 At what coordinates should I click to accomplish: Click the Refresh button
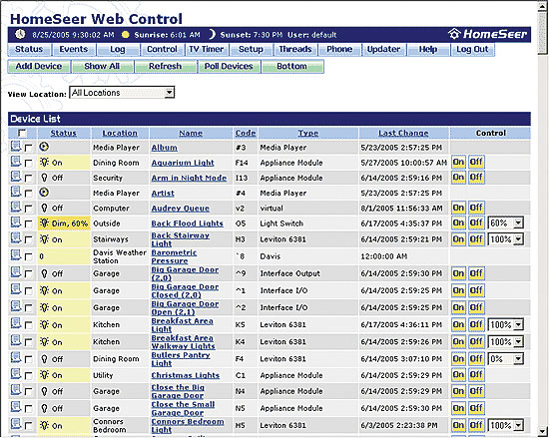pyautogui.click(x=166, y=66)
